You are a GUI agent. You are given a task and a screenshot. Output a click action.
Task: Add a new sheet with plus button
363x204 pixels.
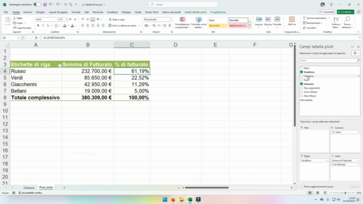64,188
